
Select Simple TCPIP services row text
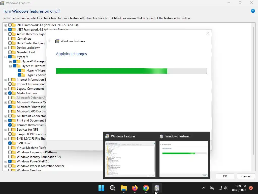click(x=31, y=134)
